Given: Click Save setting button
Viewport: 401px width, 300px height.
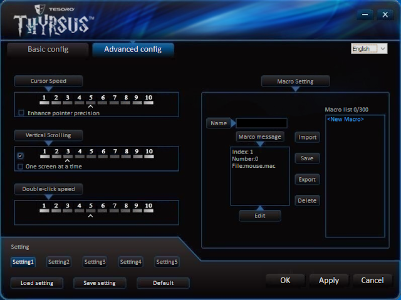Looking at the screenshot, I should (100, 283).
